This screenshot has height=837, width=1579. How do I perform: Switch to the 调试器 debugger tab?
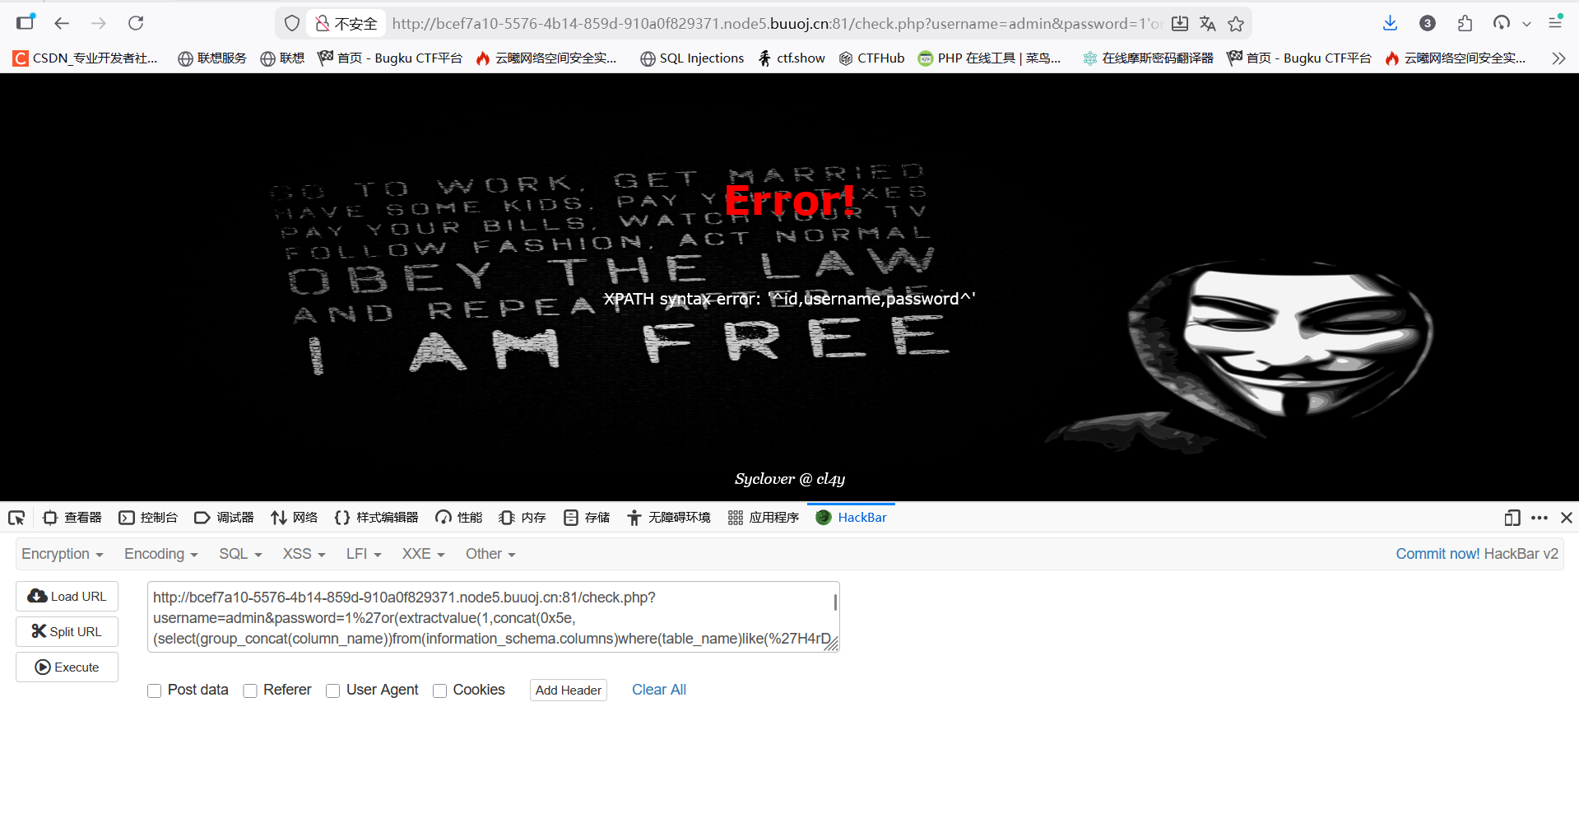tap(224, 518)
